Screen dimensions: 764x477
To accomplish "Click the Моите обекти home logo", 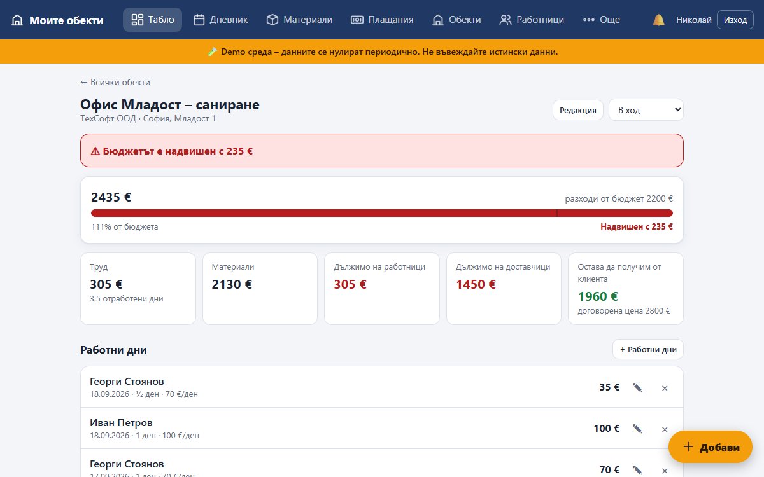I will click(x=57, y=20).
